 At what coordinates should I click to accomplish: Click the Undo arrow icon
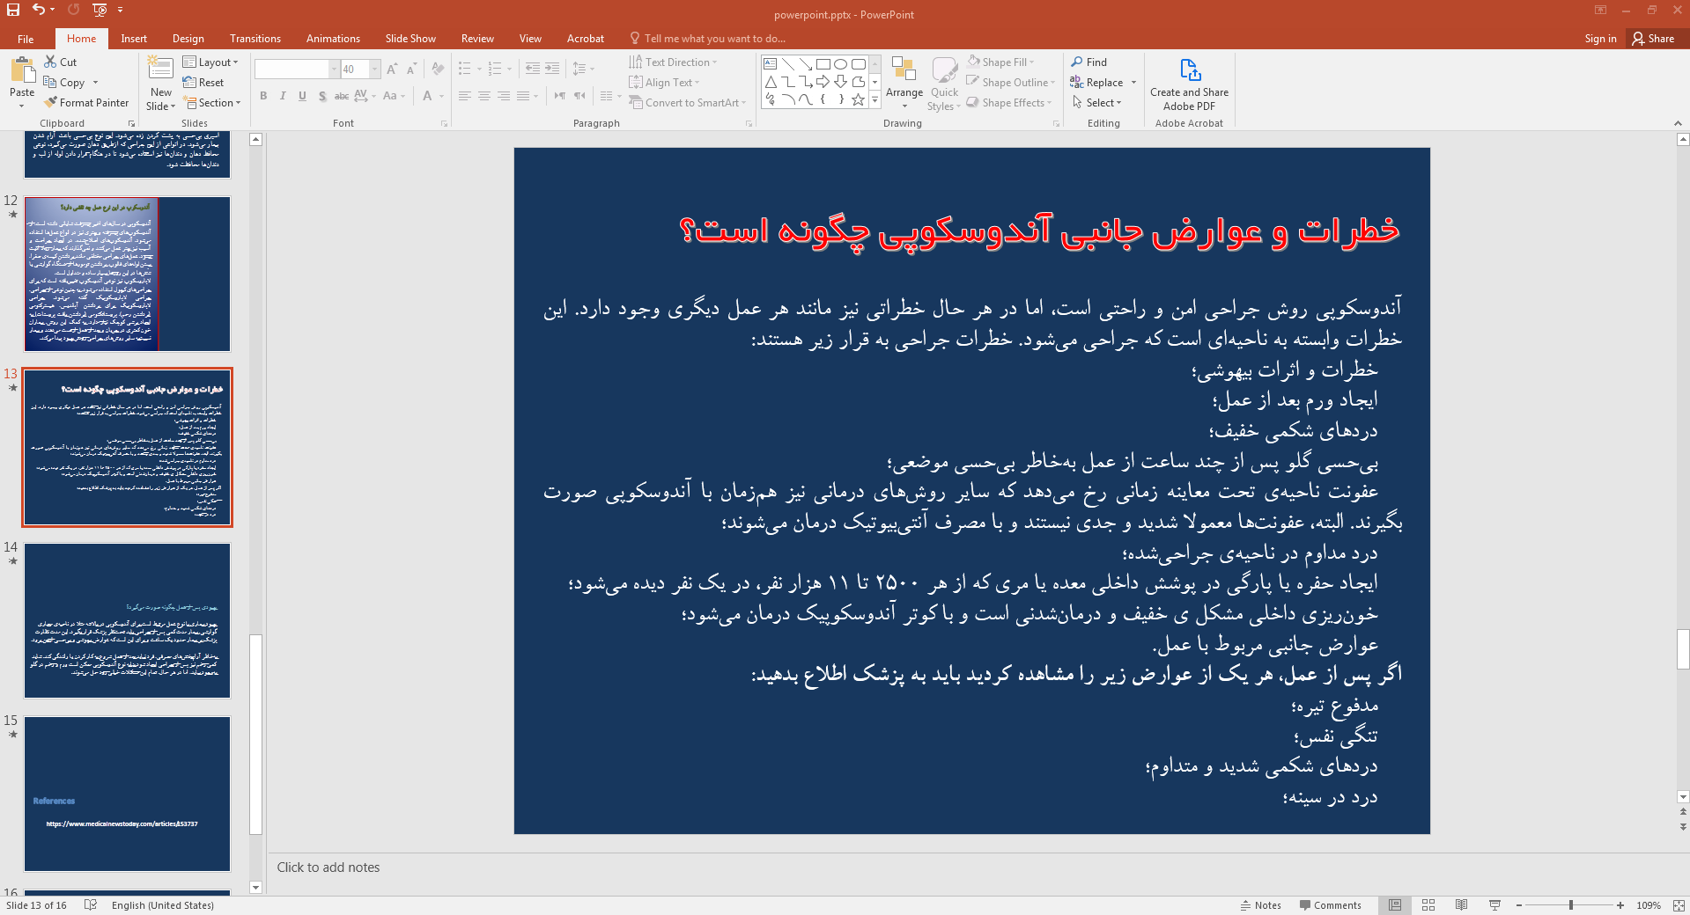coord(39,10)
